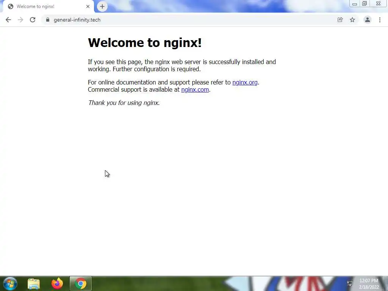The height and width of the screenshot is (291, 388).
Task: Open the nginx.org link
Action: tap(245, 82)
